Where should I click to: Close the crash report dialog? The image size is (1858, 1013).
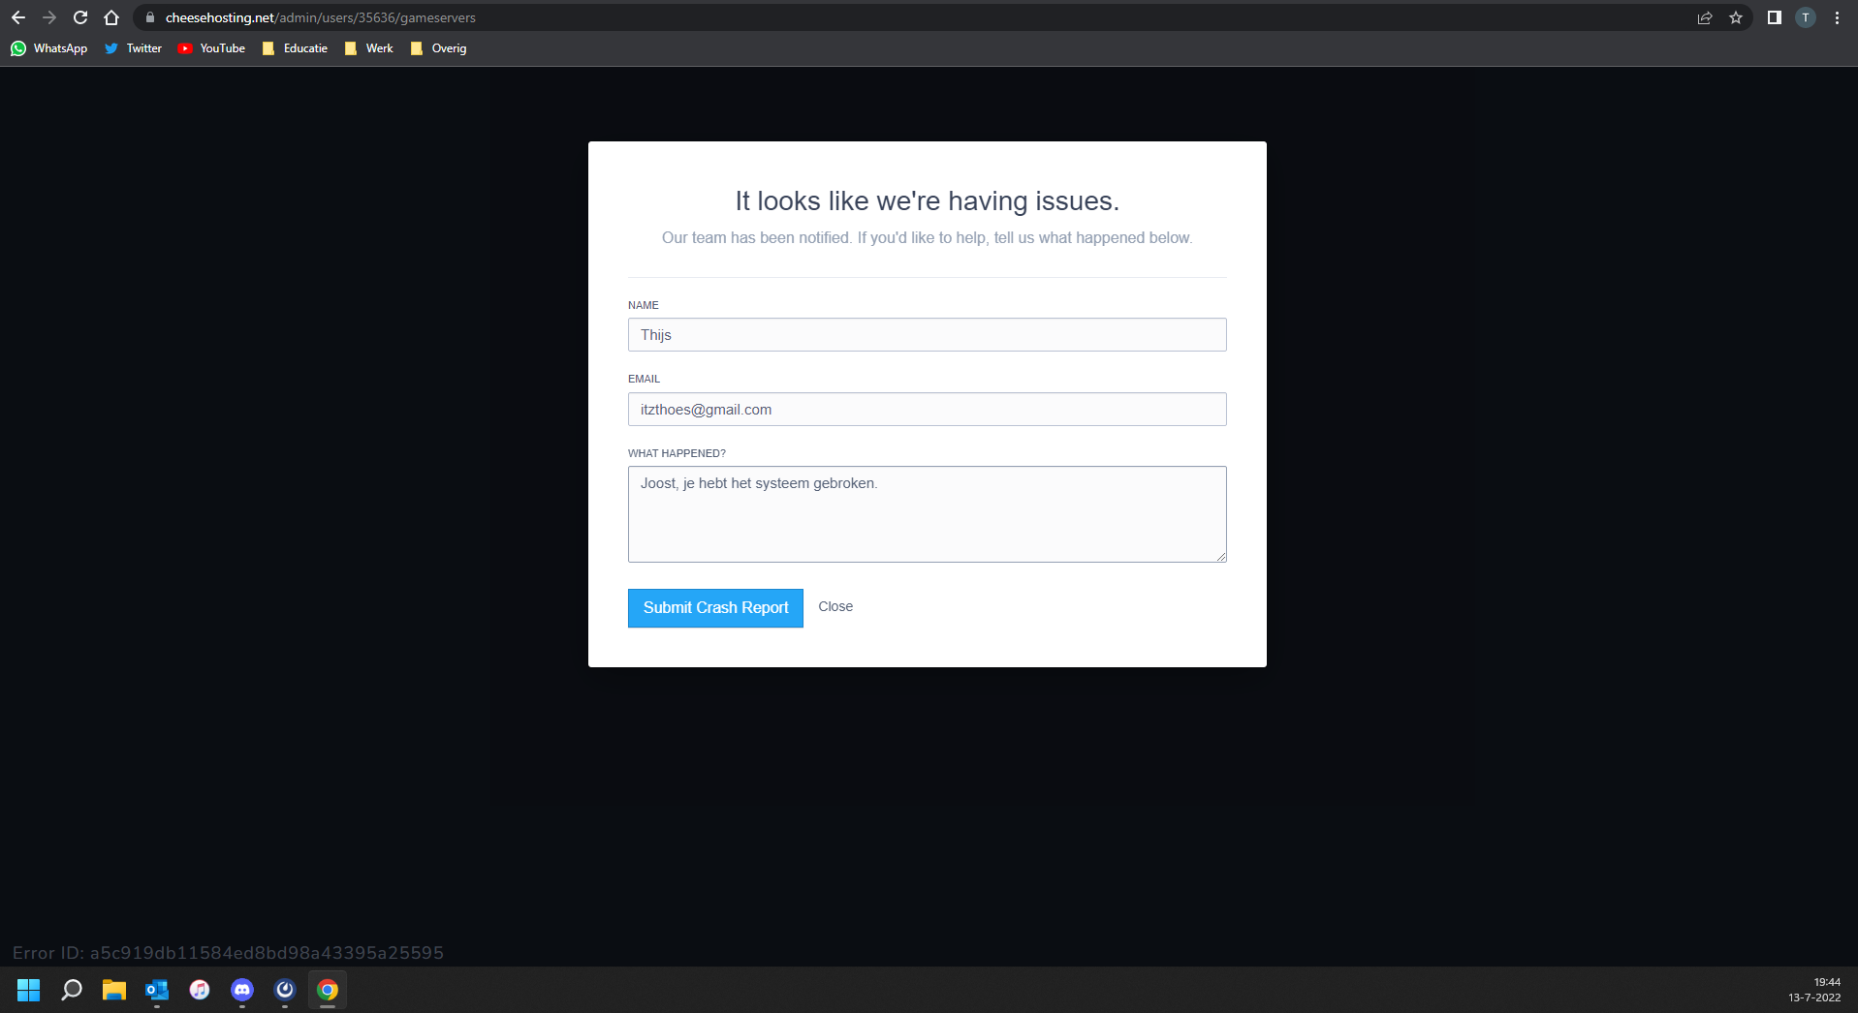[x=835, y=606]
